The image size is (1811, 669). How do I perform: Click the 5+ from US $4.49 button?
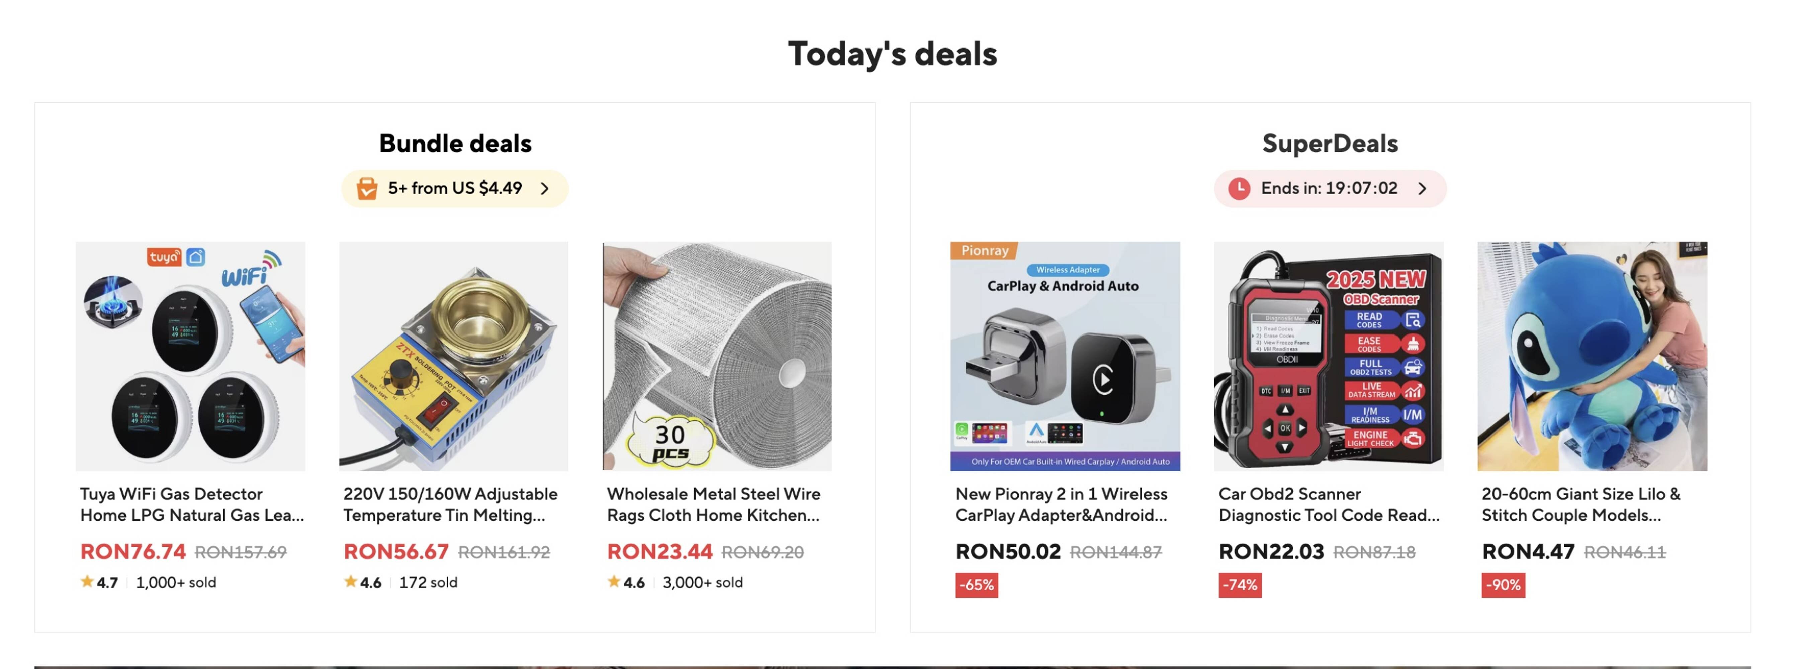(x=455, y=188)
